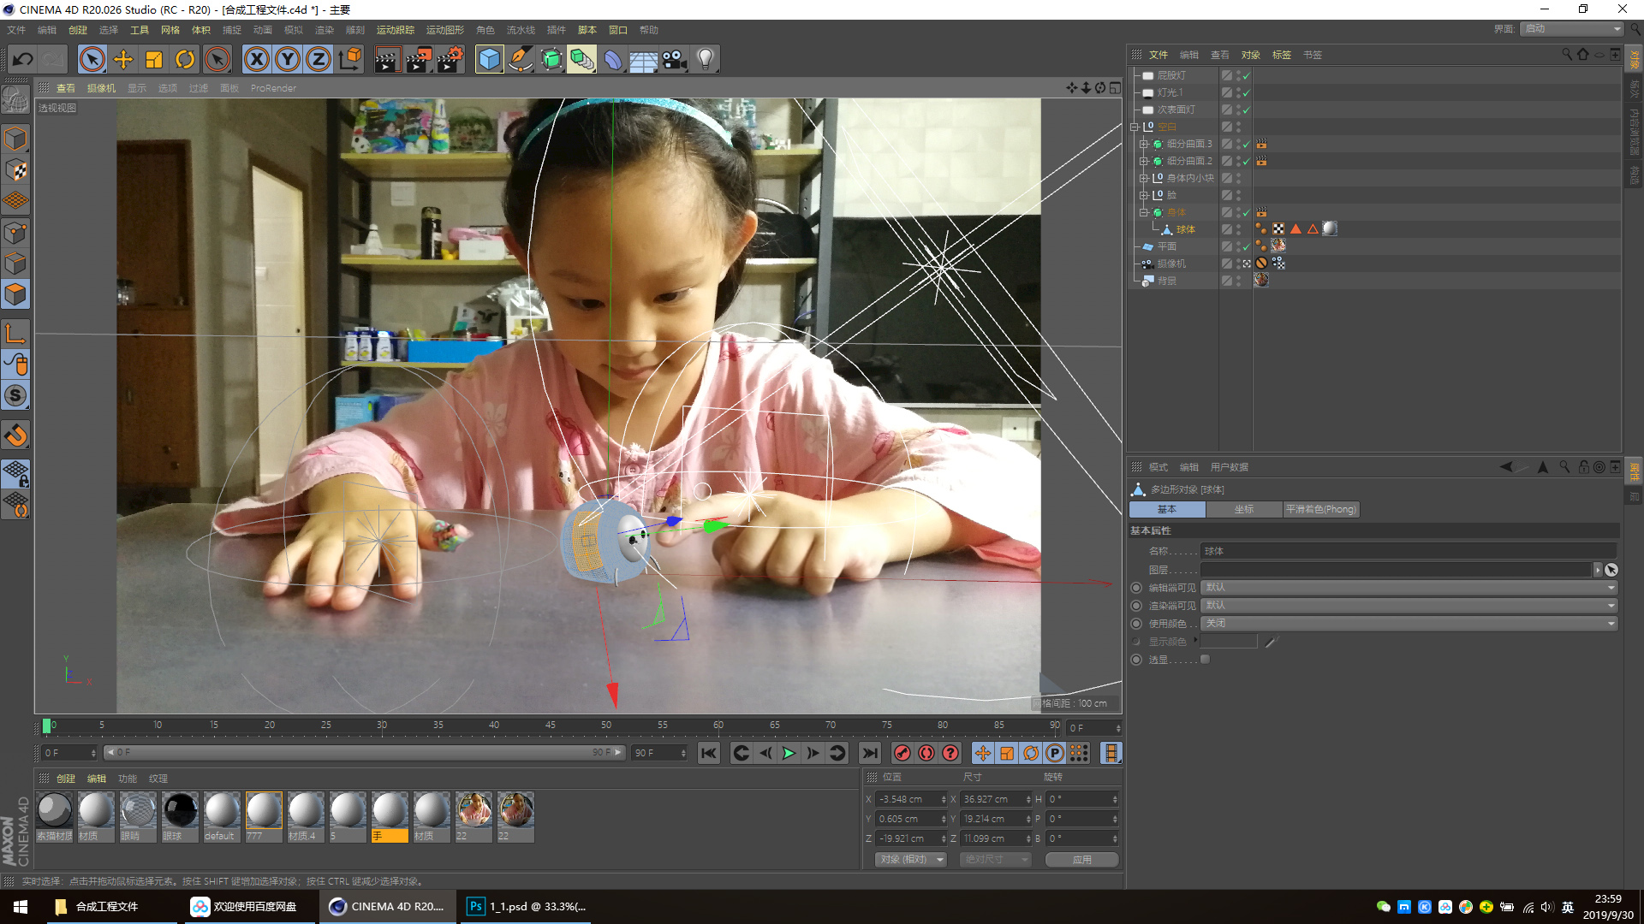Open Photoshop 1_1.psd from taskbar
Screen dimensions: 1644x924
point(527,907)
